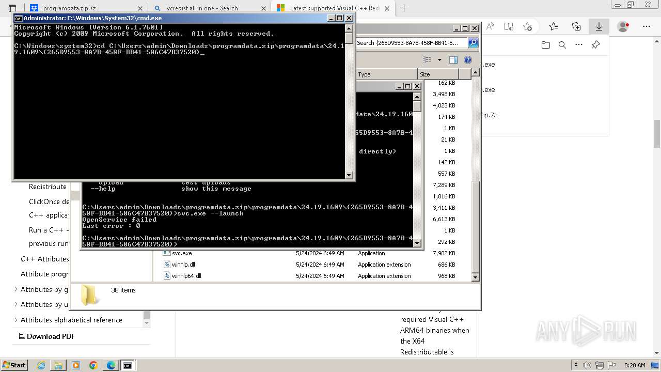
Task: Click 7,902 KB size cell
Action: click(x=444, y=253)
